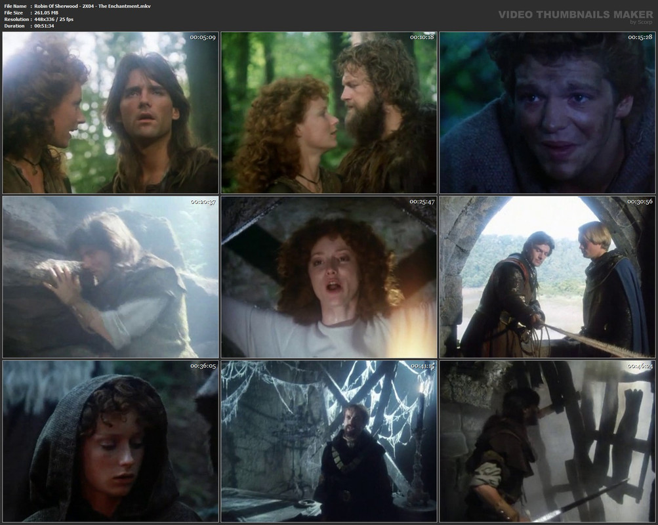Screen dimensions: 658x525
Task: Select the thumbnail timestamped 00:20:37
Action: (110, 277)
